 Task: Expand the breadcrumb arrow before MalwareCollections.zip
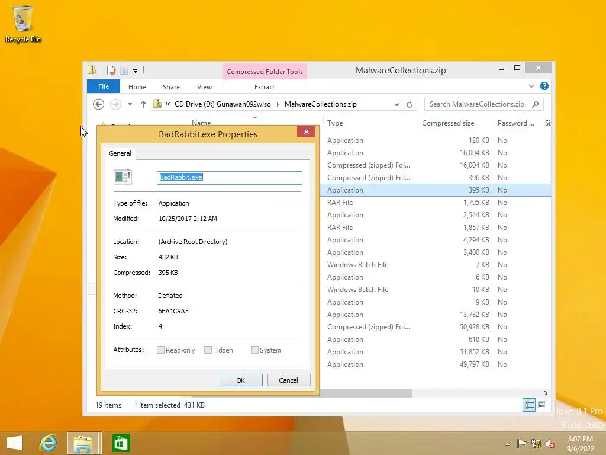278,104
